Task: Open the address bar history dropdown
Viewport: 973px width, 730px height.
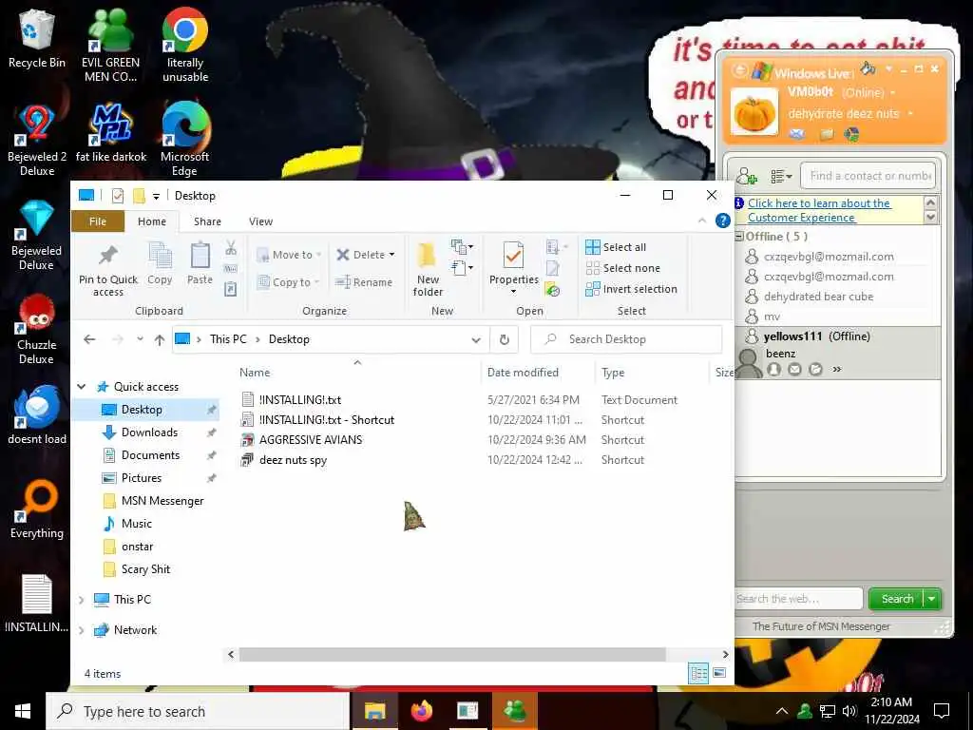Action: 476,339
